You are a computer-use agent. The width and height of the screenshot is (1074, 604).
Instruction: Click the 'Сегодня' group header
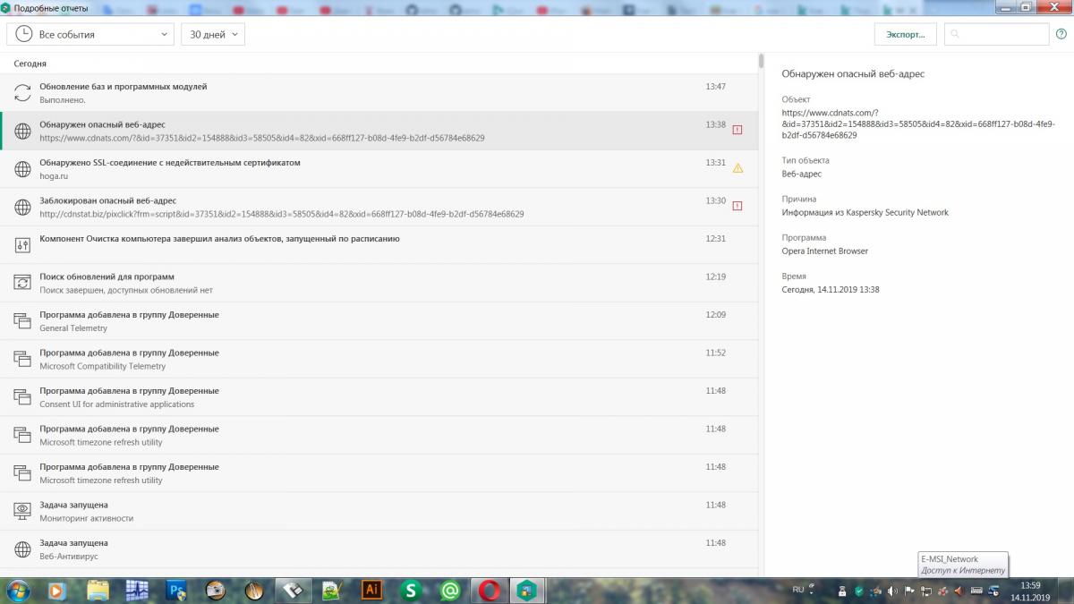coord(30,64)
